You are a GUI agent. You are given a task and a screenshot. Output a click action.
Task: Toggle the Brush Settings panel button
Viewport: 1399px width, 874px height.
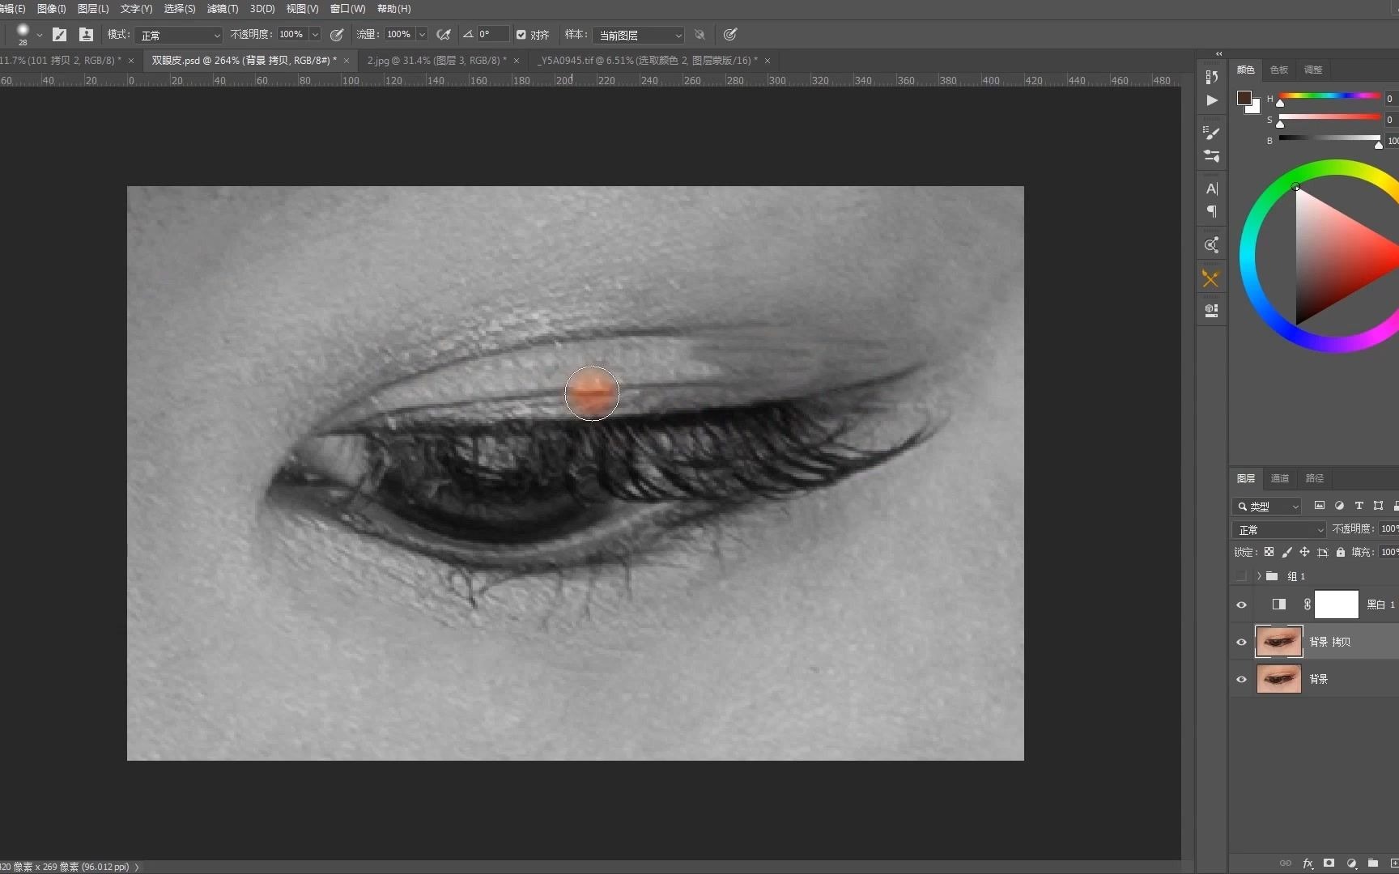pyautogui.click(x=59, y=35)
